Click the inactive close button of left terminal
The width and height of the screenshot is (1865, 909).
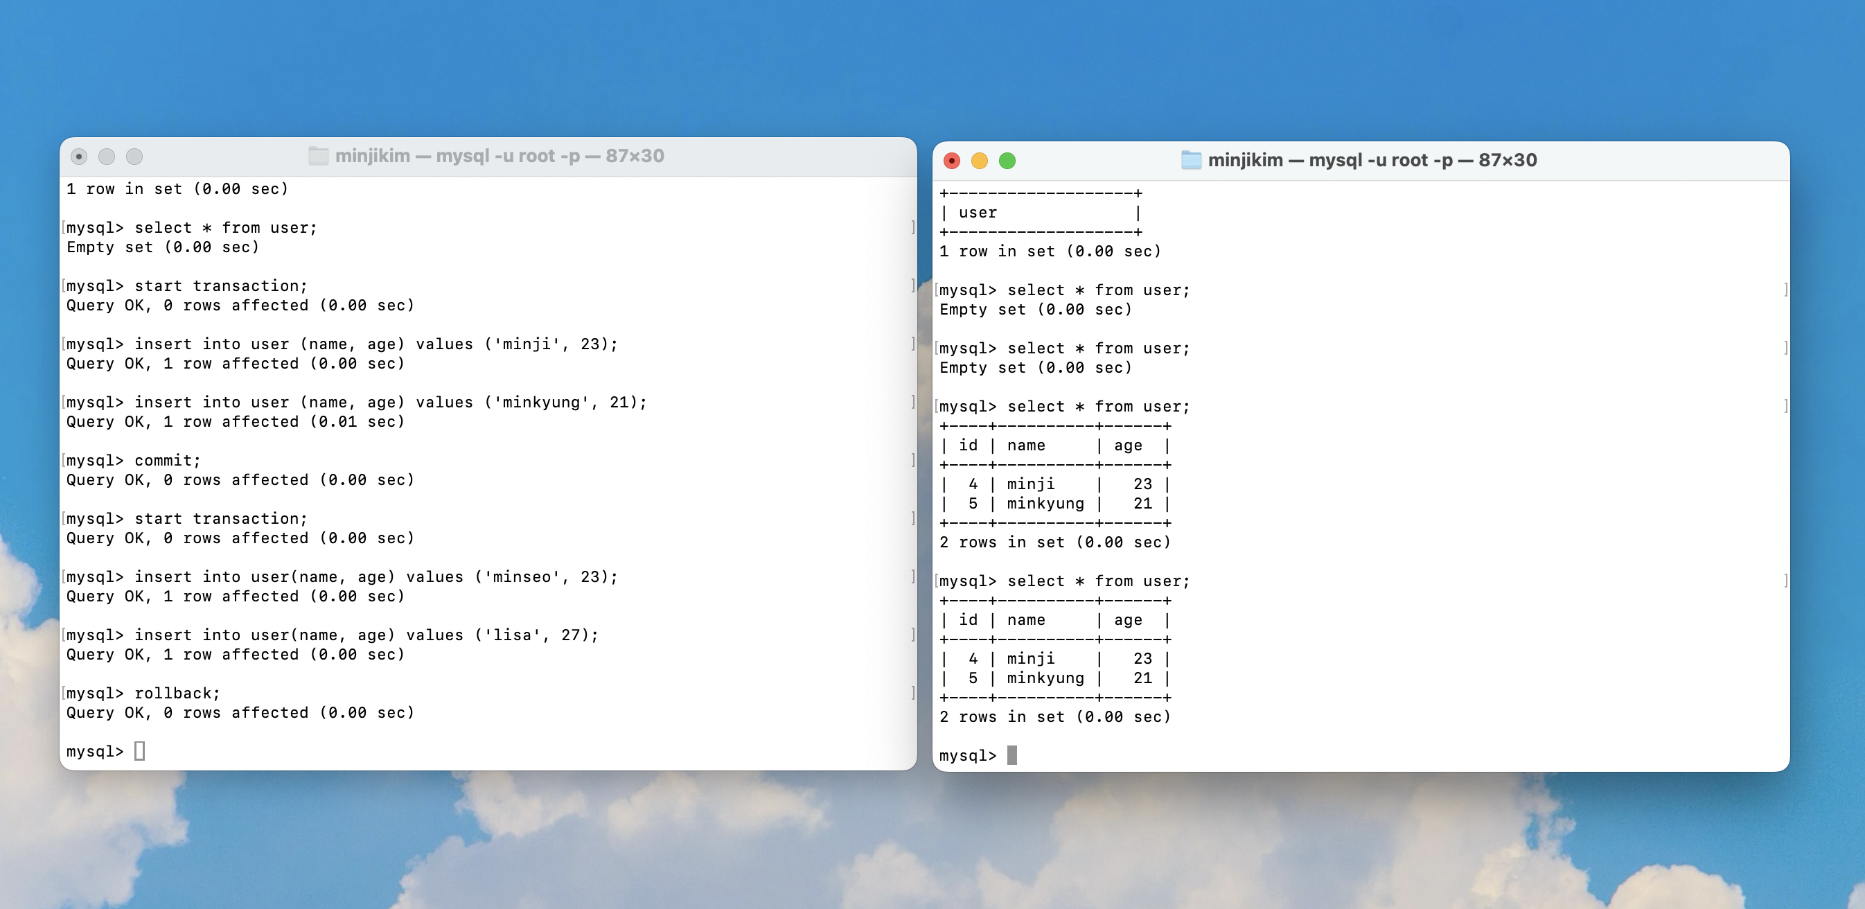pos(79,157)
